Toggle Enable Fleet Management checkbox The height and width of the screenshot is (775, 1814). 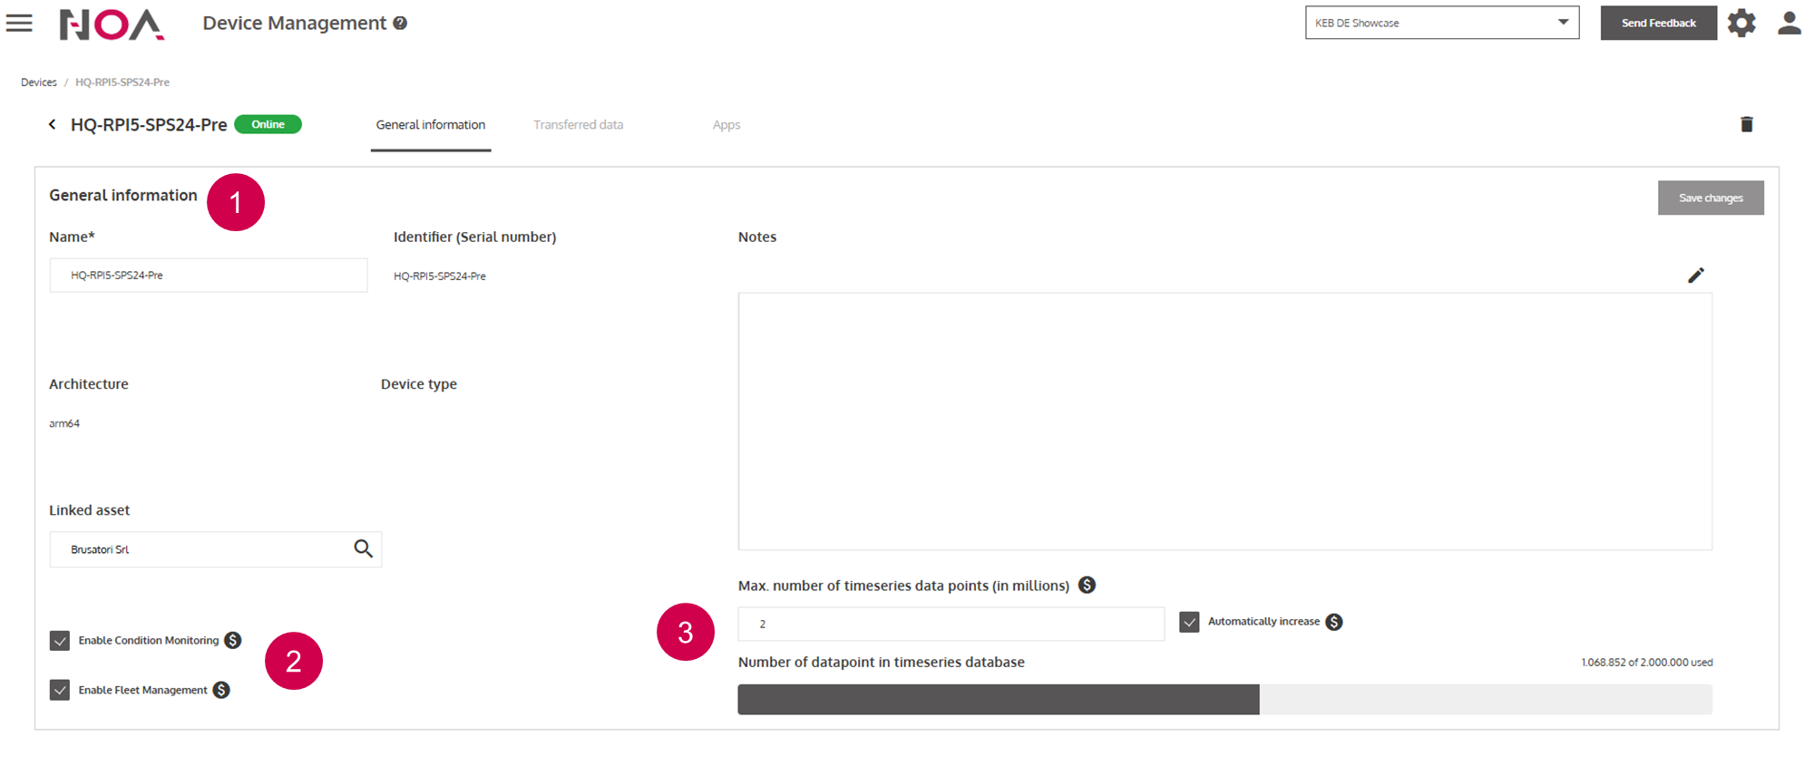tap(60, 691)
